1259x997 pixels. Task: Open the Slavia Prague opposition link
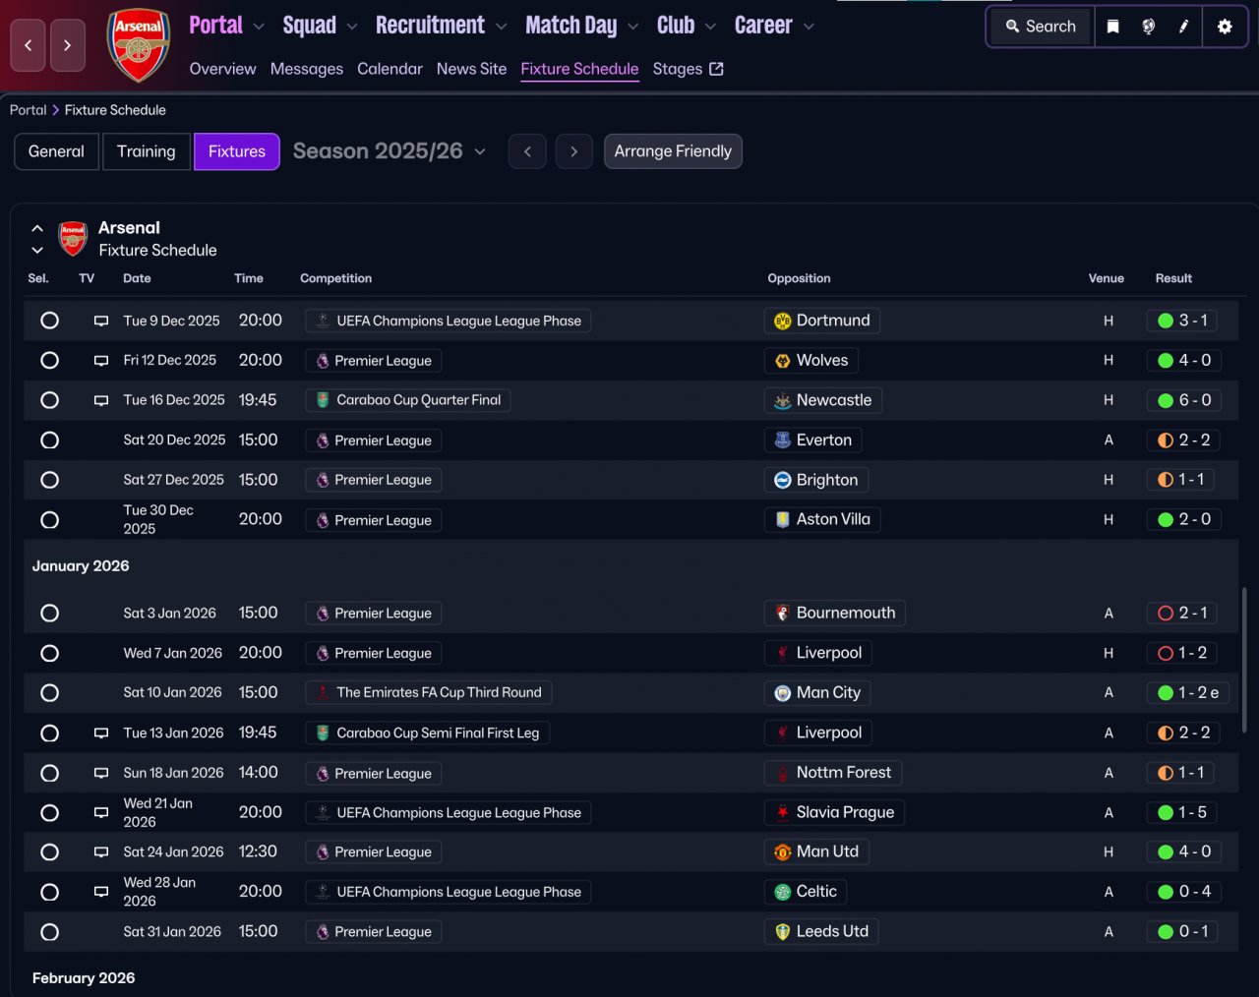tap(835, 812)
